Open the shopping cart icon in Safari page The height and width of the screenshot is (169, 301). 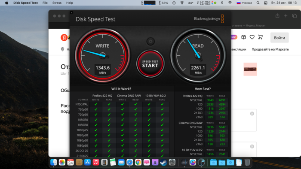tap(260, 37)
